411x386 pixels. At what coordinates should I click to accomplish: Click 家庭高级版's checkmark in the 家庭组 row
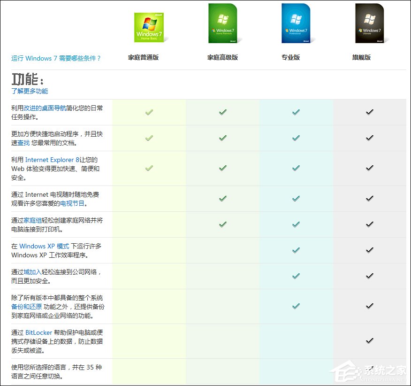point(222,224)
